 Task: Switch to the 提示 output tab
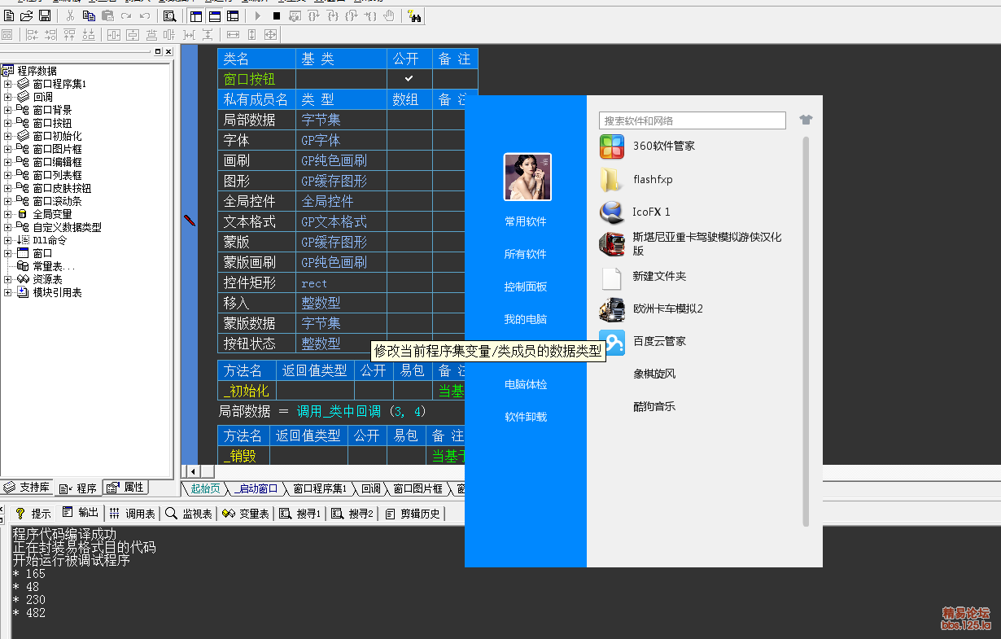click(x=33, y=514)
